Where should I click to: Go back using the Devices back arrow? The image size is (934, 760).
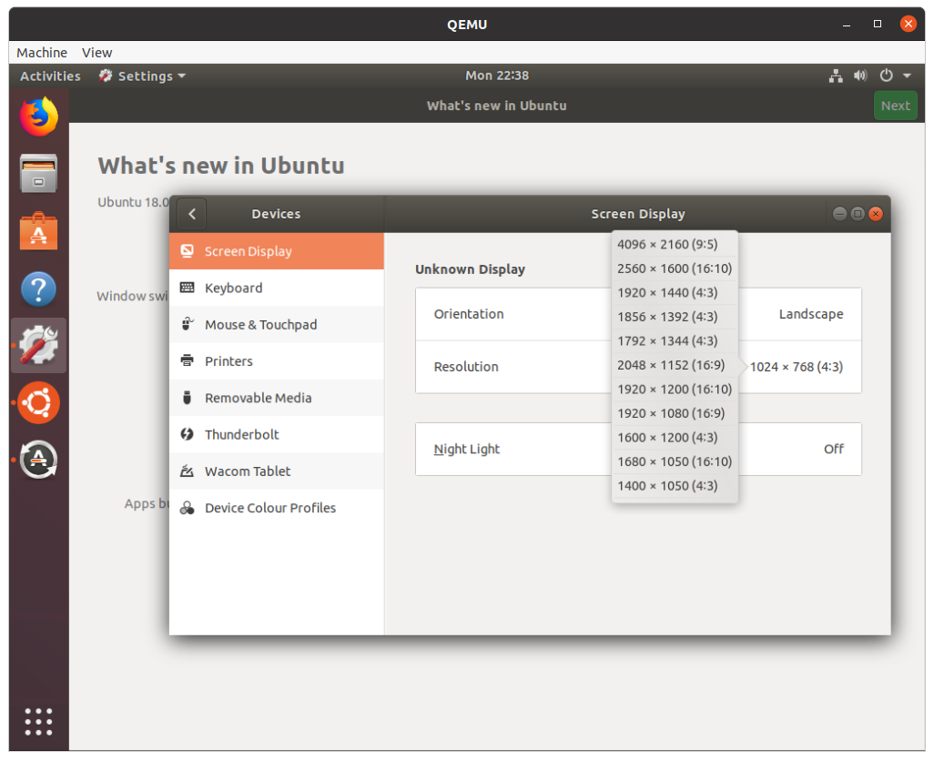[191, 214]
